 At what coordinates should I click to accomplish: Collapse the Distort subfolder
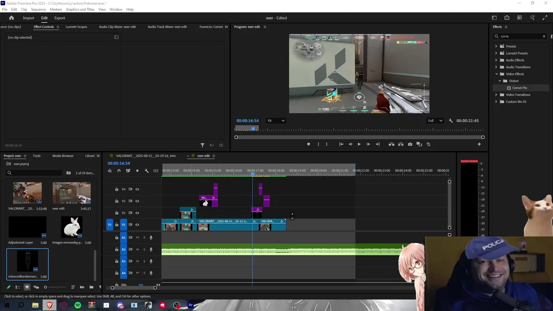(500, 81)
